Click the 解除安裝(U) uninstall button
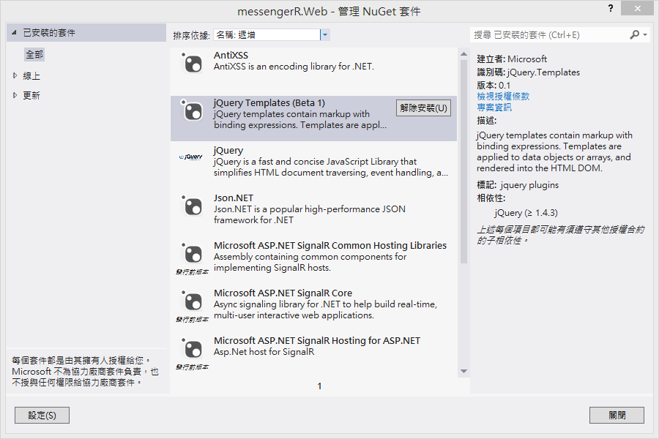The image size is (659, 439). (424, 108)
